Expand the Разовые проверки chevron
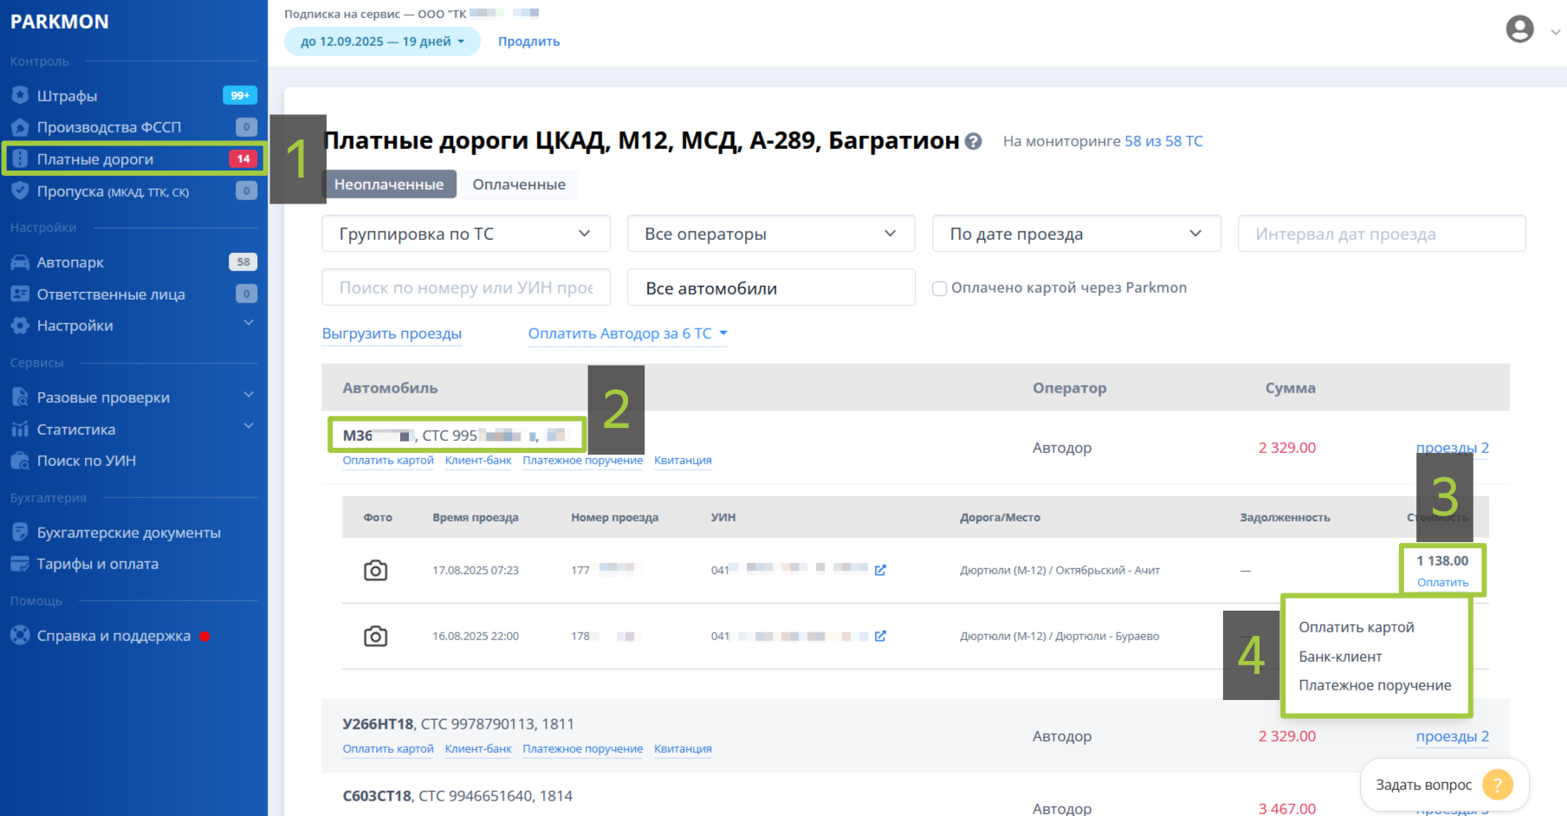The height and width of the screenshot is (816, 1567). [249, 395]
